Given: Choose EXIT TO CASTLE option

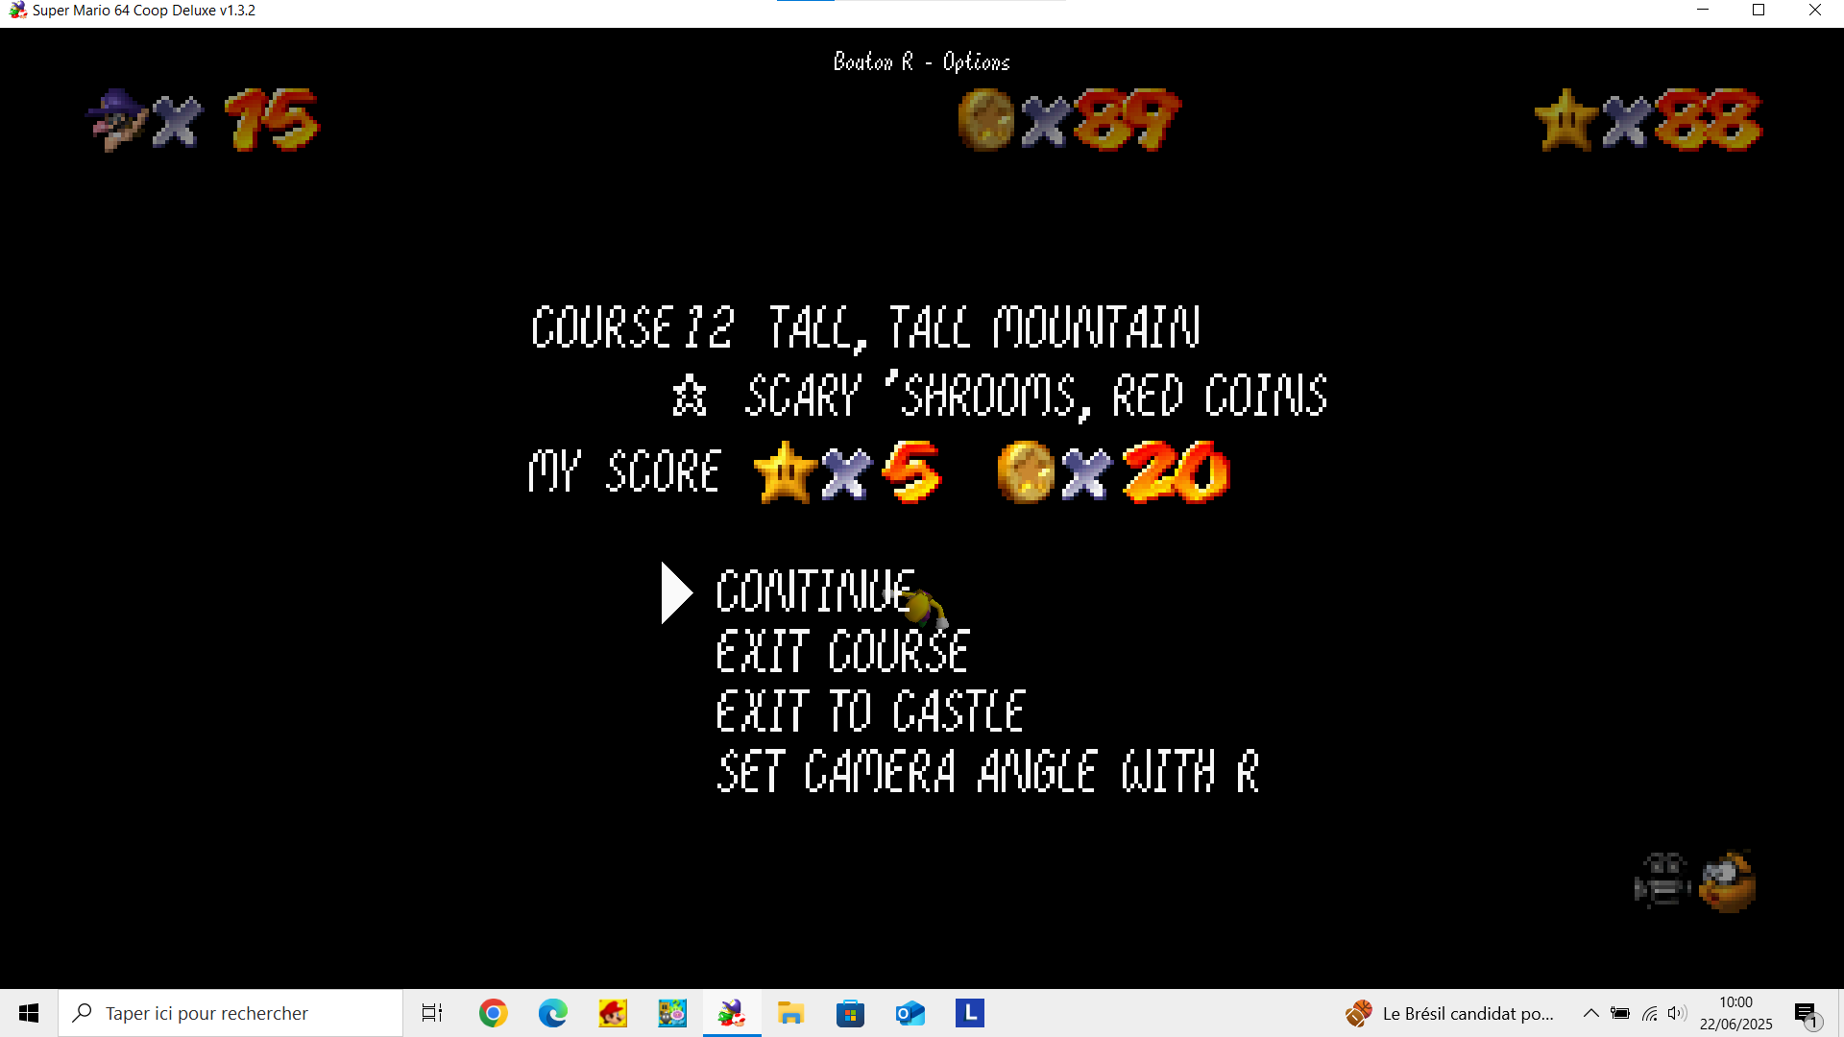Looking at the screenshot, I should [870, 711].
